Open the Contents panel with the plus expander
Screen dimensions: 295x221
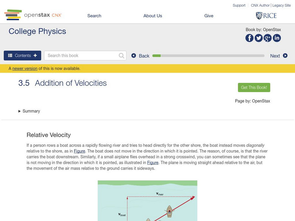(35, 55)
